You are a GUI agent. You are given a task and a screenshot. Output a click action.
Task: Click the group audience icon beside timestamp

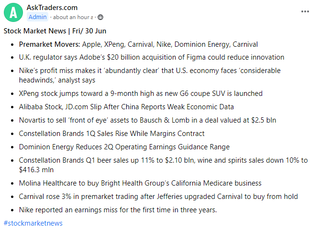point(100,17)
